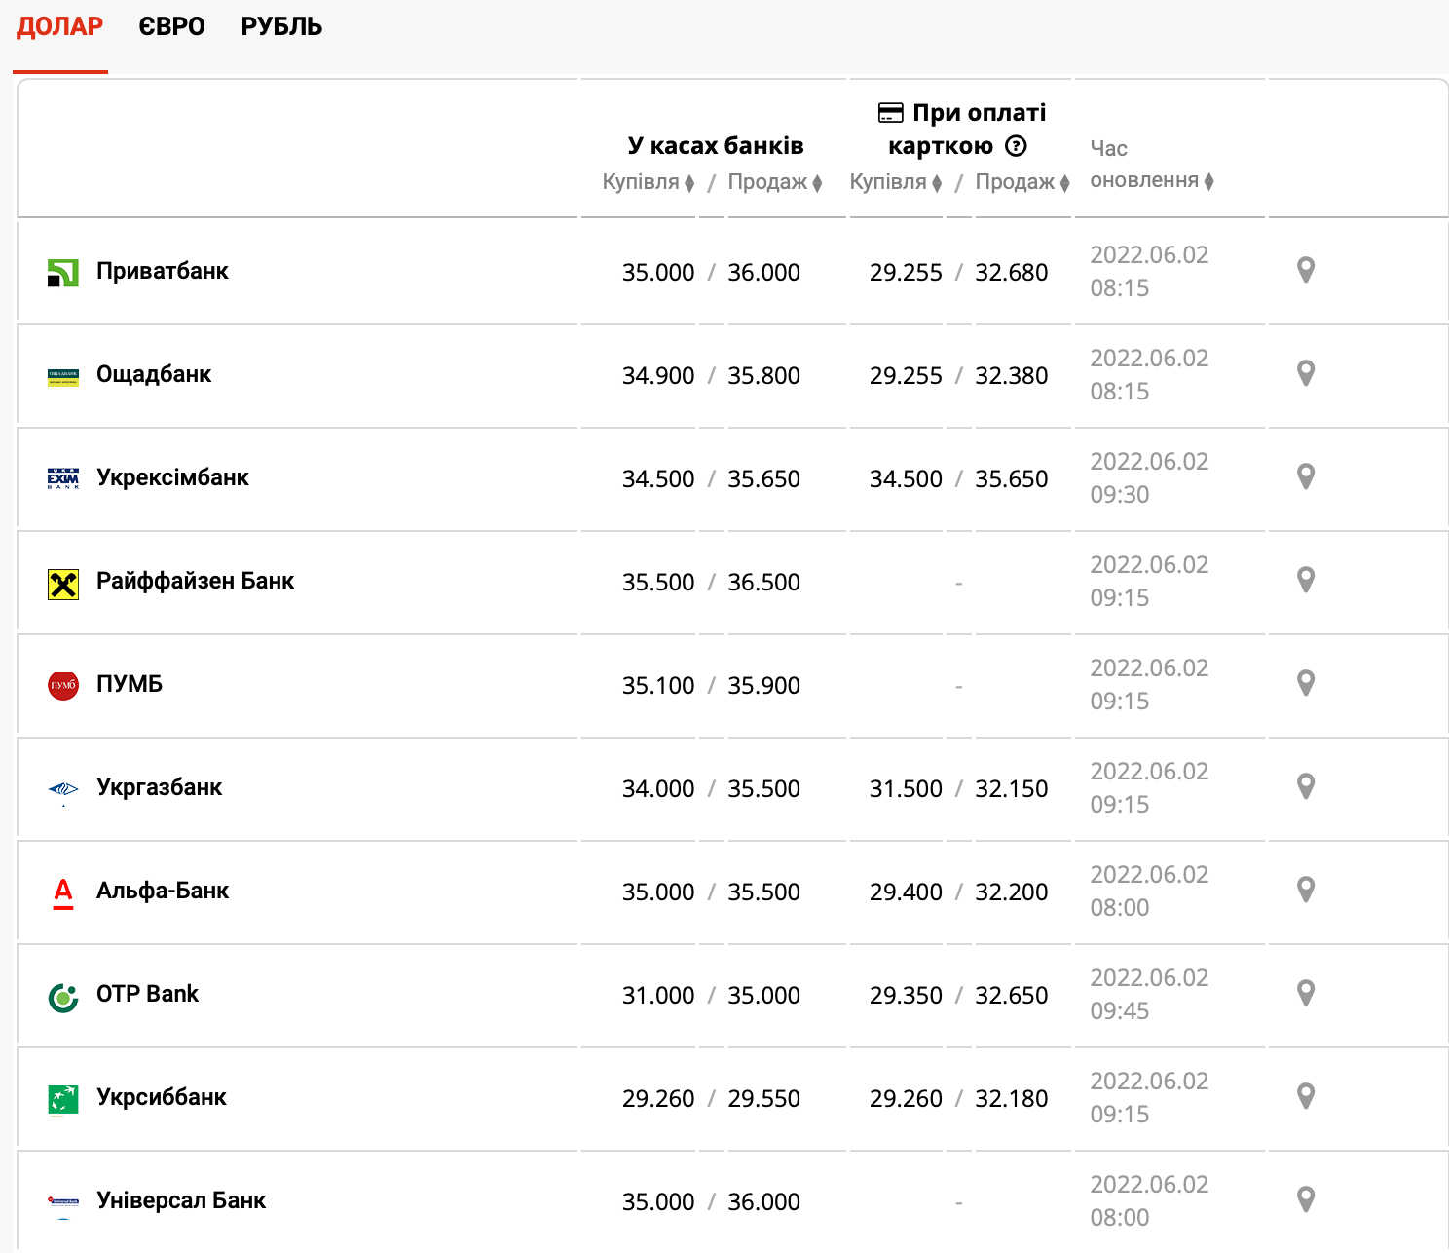Switch to the ЄВРО tab
Viewport: 1449px width, 1253px height.
[171, 27]
